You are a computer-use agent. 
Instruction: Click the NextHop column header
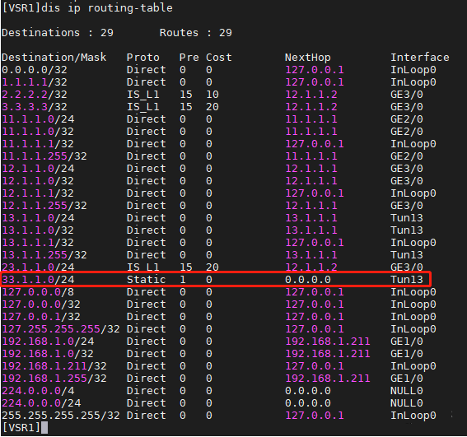[x=308, y=57]
